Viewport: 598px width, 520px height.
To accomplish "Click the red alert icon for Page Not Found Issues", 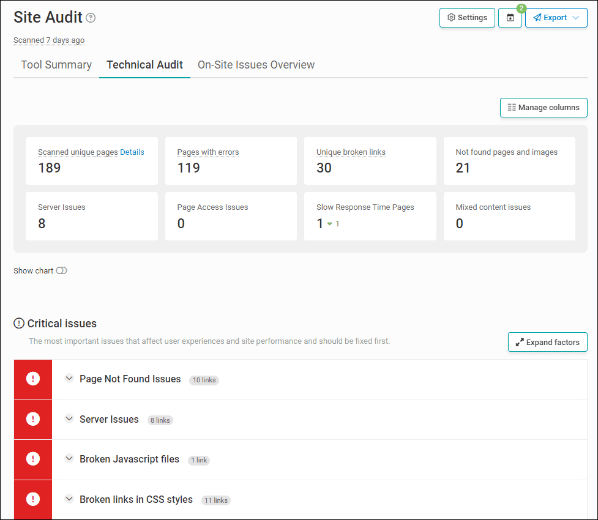I will [x=33, y=379].
